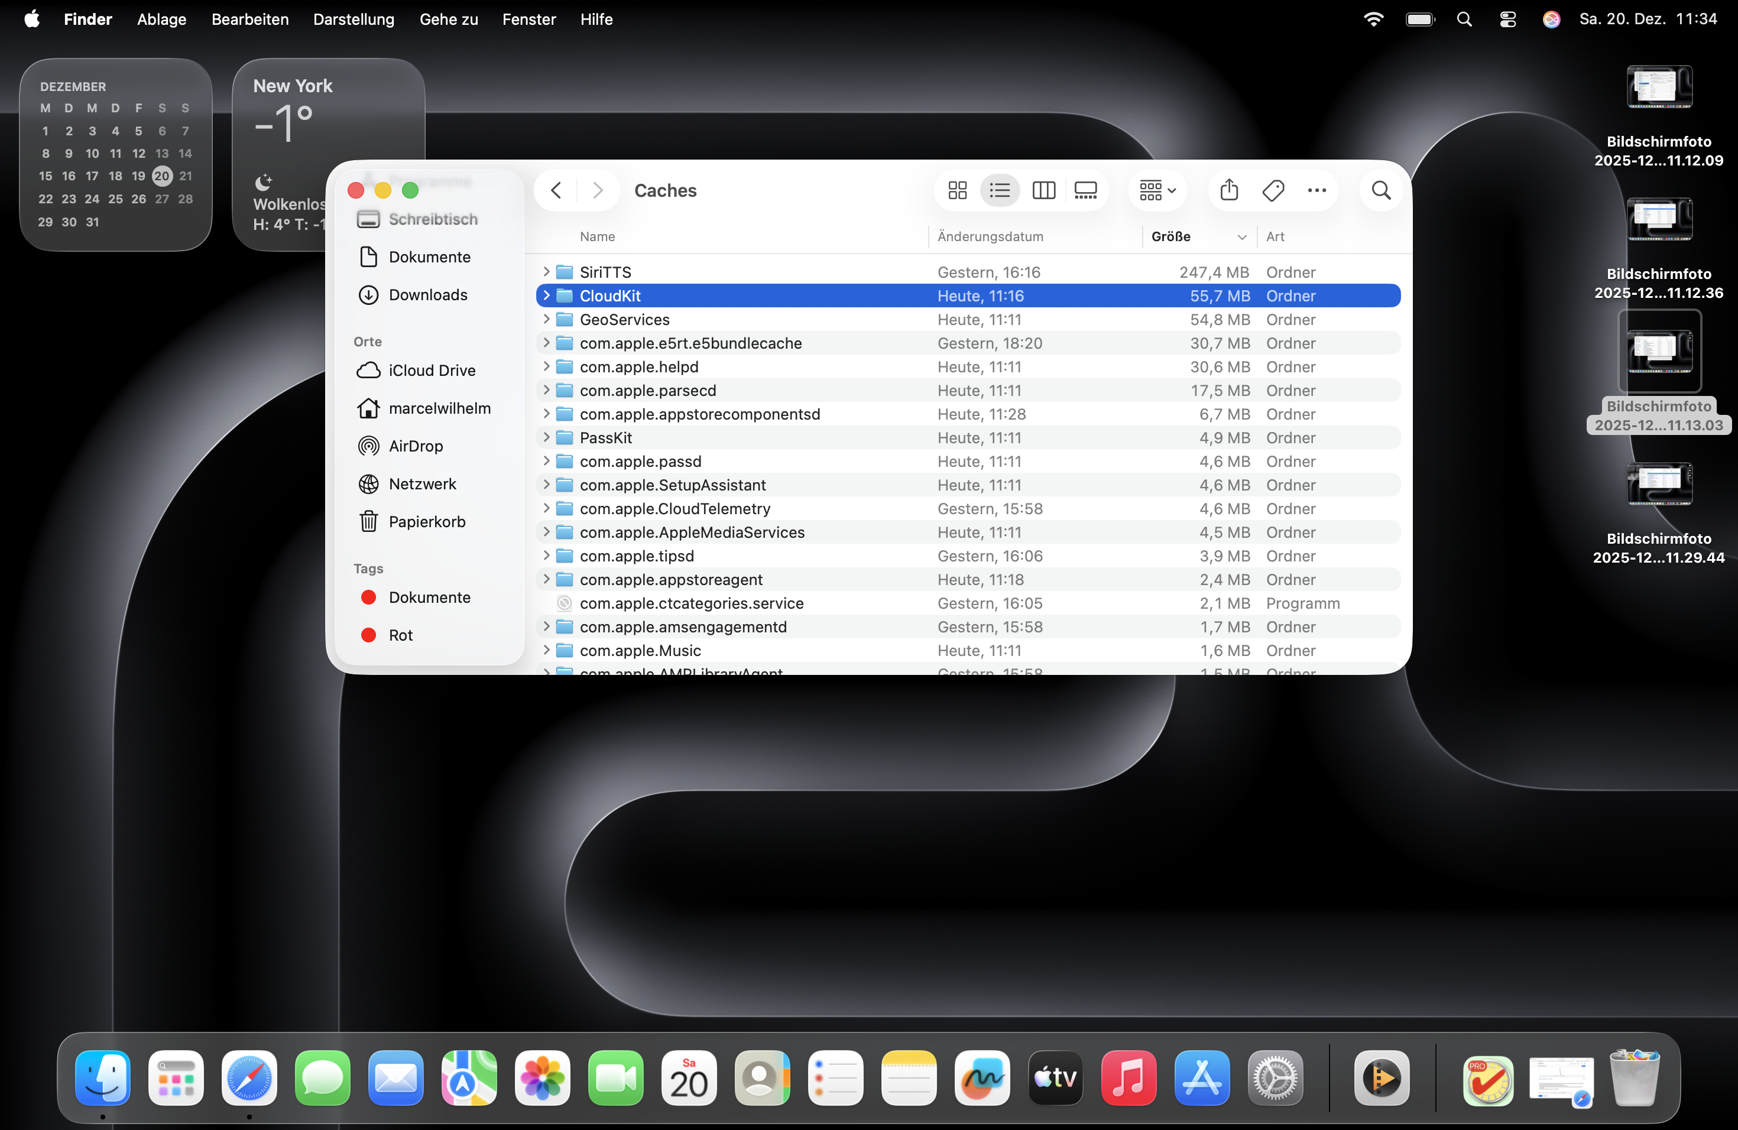Go back with the left chevron button

click(556, 190)
